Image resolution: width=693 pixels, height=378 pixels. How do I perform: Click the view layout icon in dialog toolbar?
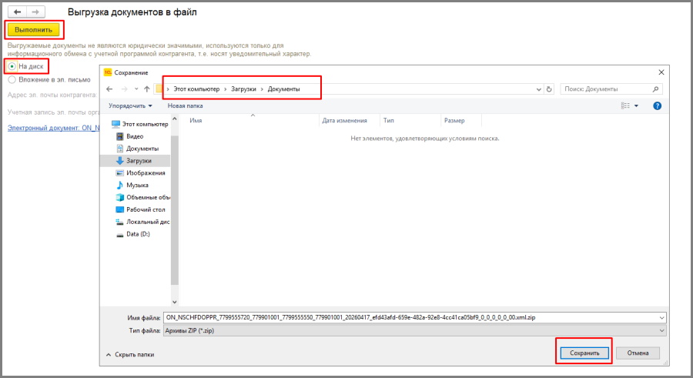tap(626, 105)
